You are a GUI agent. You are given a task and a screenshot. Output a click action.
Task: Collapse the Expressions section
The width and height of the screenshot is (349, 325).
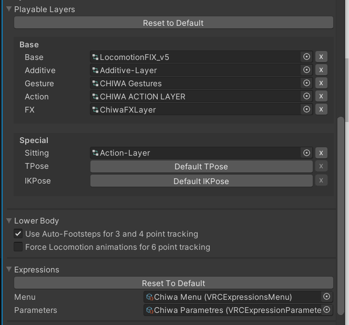pos(9,270)
